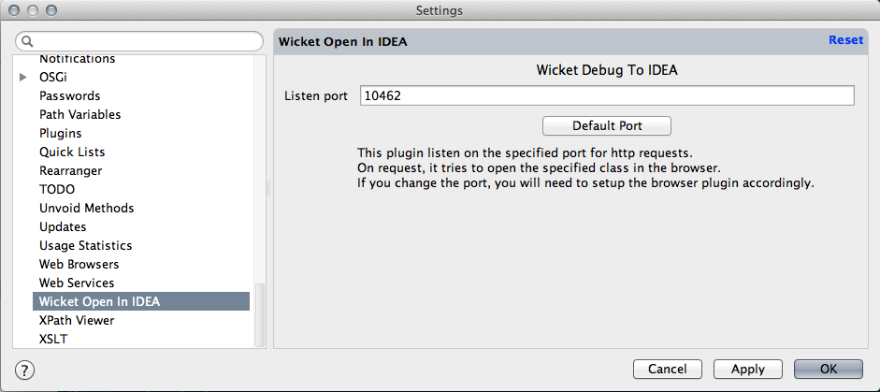Click the help question mark icon
Screen dimensions: 880x392
pyautogui.click(x=24, y=370)
